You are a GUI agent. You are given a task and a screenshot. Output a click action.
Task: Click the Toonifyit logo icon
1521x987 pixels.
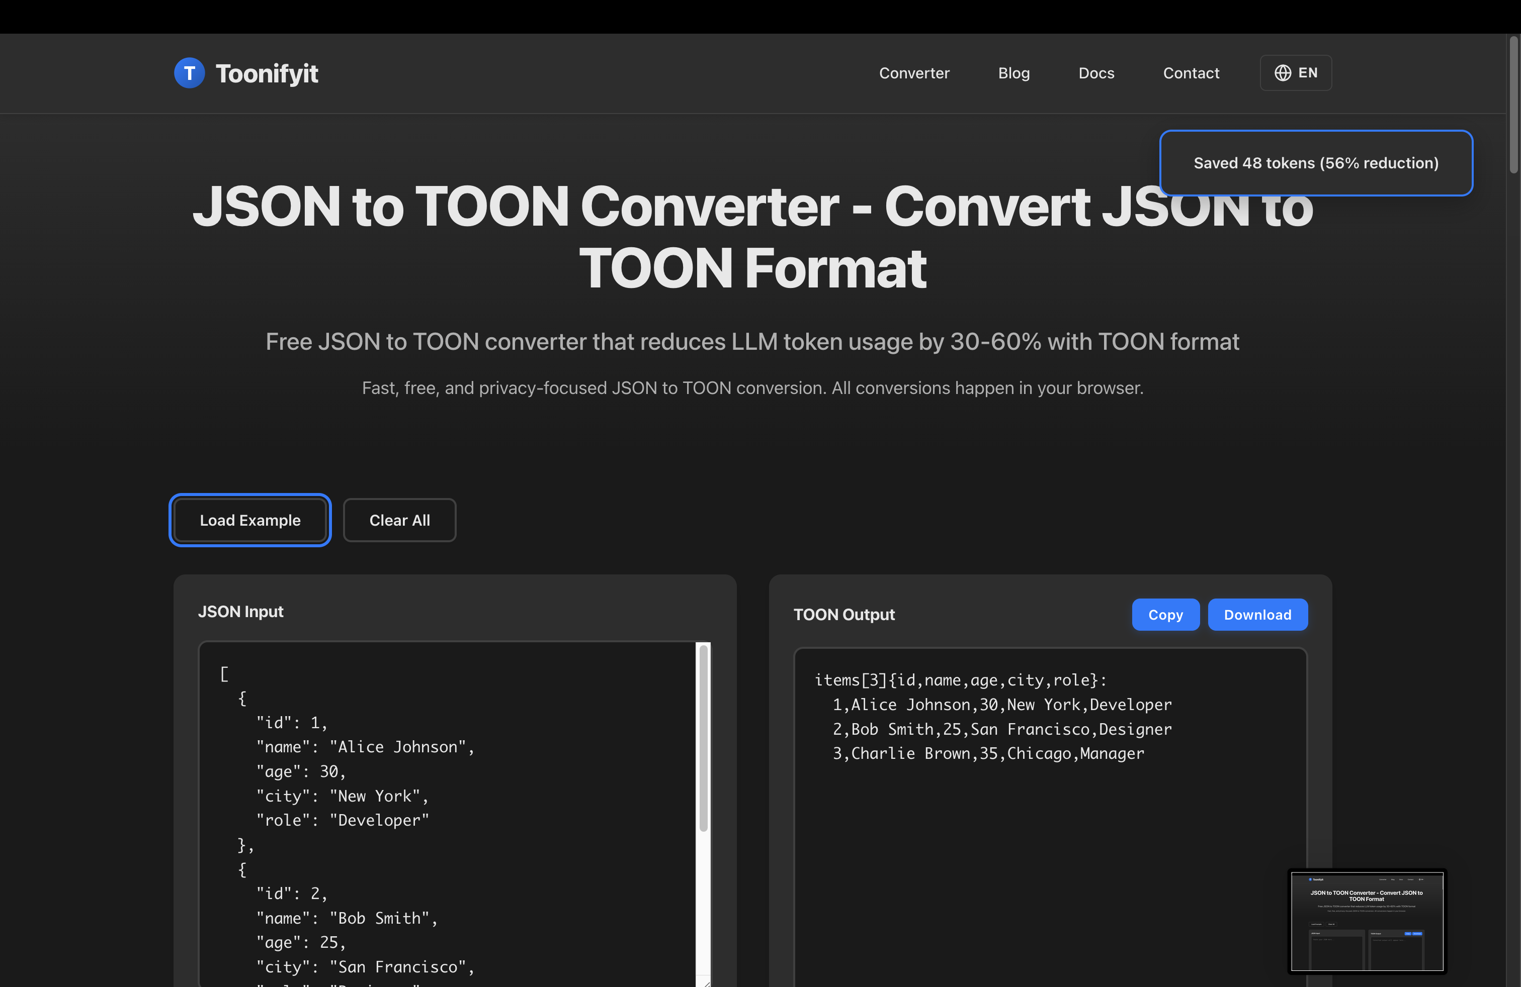pyautogui.click(x=189, y=72)
